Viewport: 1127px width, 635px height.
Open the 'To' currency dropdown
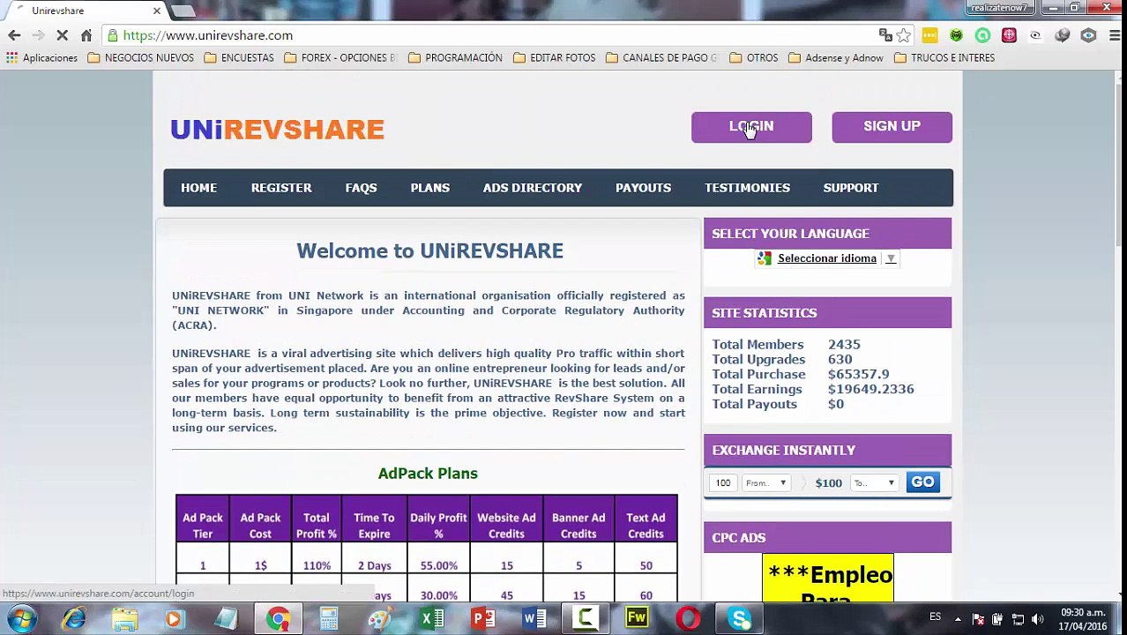(874, 482)
